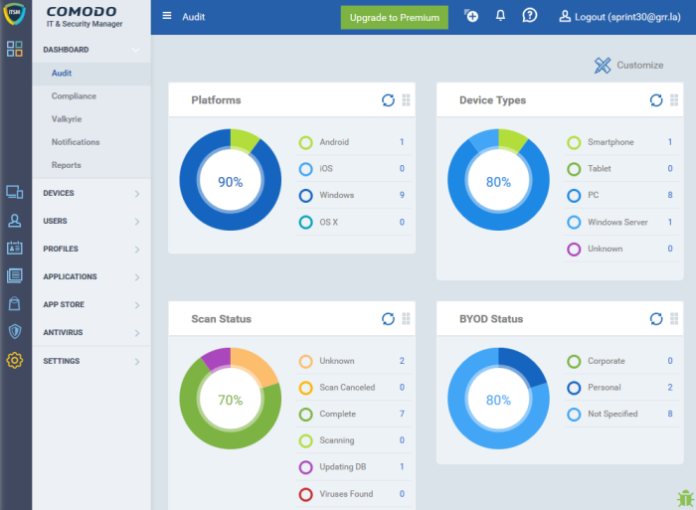Open the App Store bag icon in rail
696x510 pixels.
15,303
